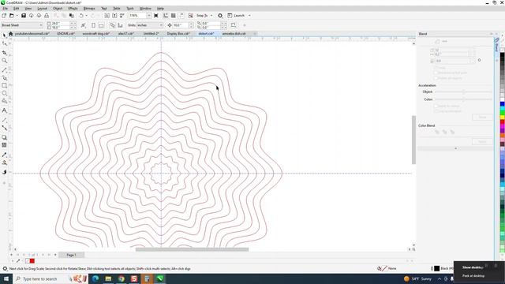The width and height of the screenshot is (505, 284).
Task: Open the Broad Sheet page size dropdown
Action: click(40, 25)
